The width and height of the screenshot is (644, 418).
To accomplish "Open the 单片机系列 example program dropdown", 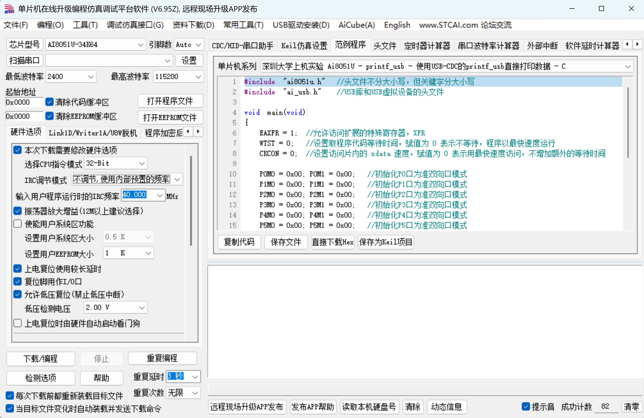I will 447,66.
